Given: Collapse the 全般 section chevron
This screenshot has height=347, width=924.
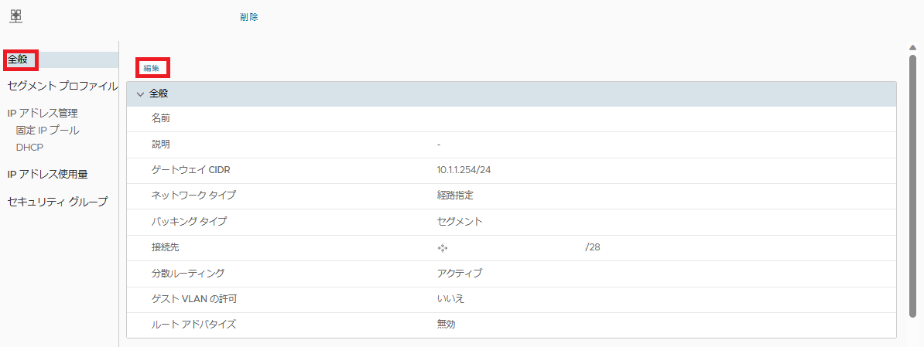Looking at the screenshot, I should [x=140, y=94].
